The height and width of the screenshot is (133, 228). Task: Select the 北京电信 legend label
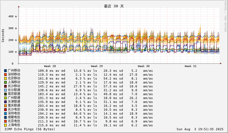[14, 121]
